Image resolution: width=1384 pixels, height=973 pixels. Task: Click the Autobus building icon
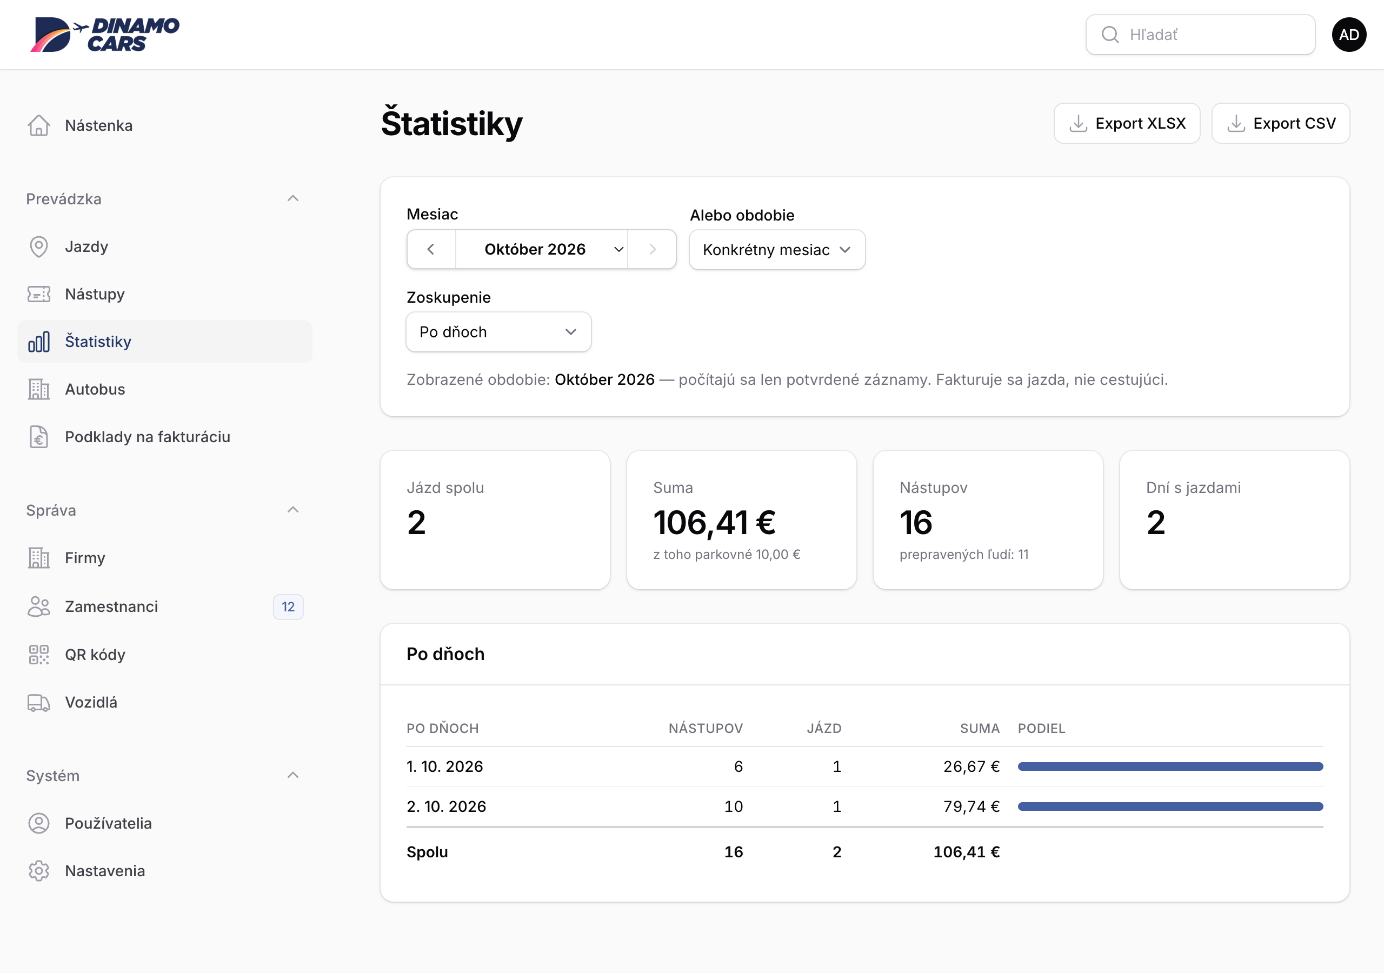coord(38,389)
